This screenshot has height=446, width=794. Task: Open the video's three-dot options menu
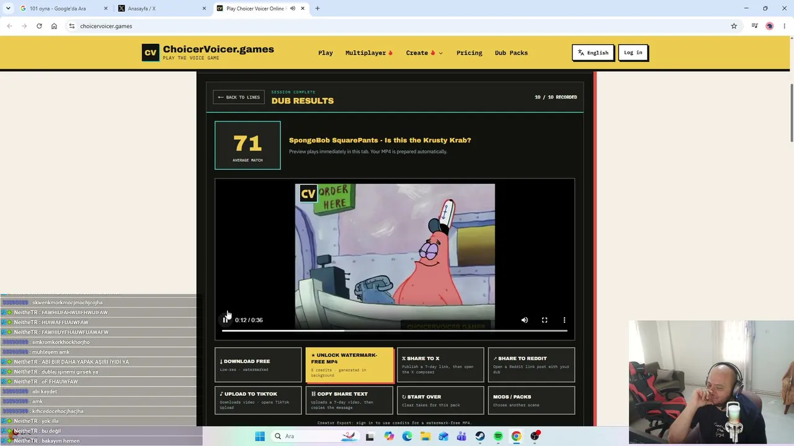[x=564, y=320]
